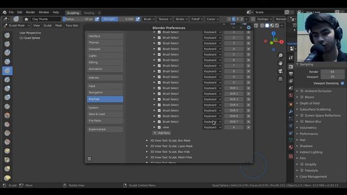Open the Tool properties tab icon
347x195 pixels.
(291, 57)
